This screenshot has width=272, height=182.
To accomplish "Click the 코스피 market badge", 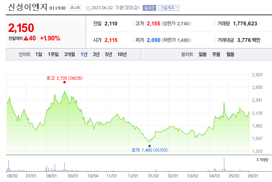I will click(x=75, y=8).
